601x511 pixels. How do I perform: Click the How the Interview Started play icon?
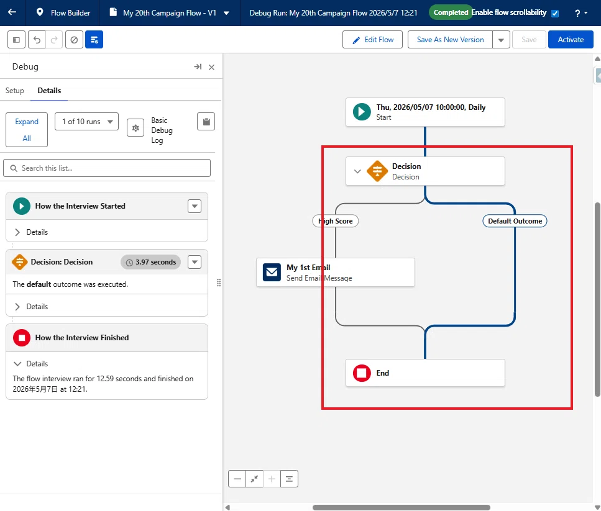pos(22,206)
